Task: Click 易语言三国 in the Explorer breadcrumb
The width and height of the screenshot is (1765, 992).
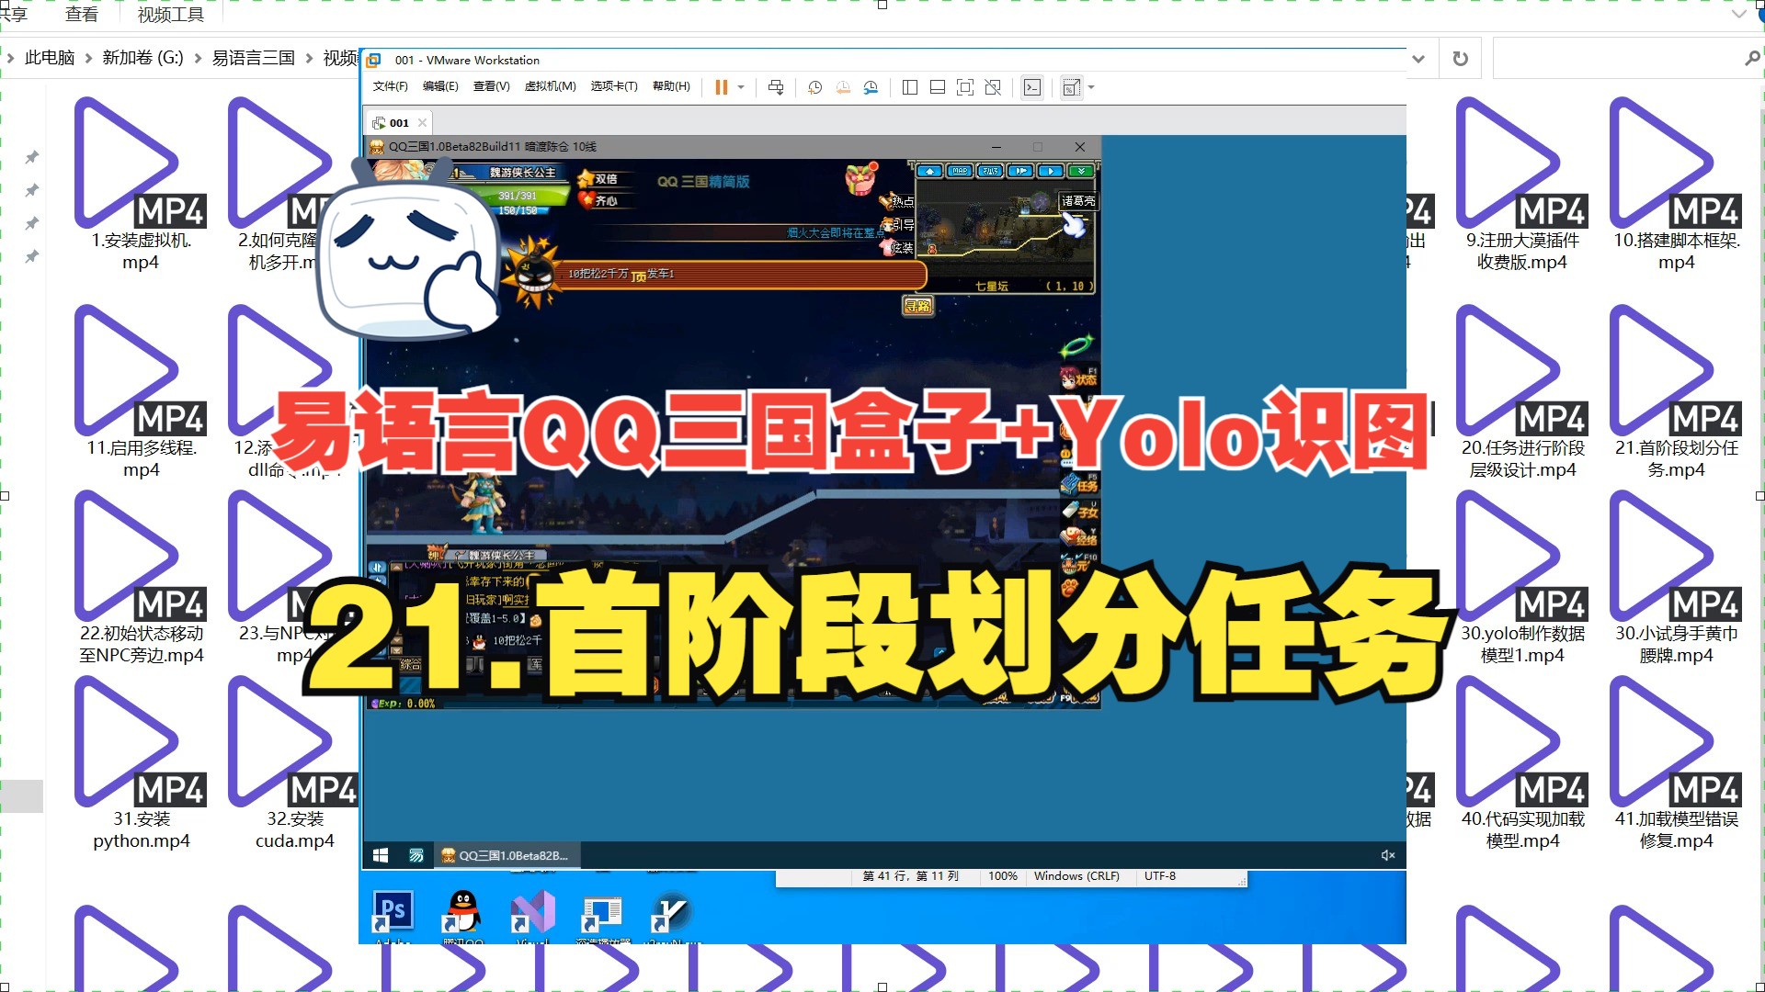Action: (x=254, y=58)
